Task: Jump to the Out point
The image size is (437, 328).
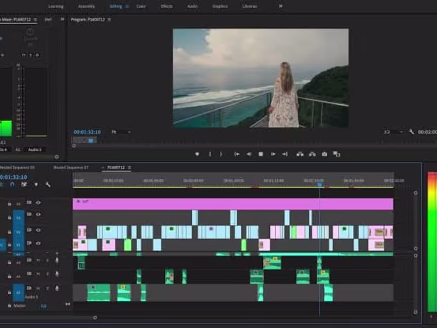Action: pyautogui.click(x=285, y=154)
